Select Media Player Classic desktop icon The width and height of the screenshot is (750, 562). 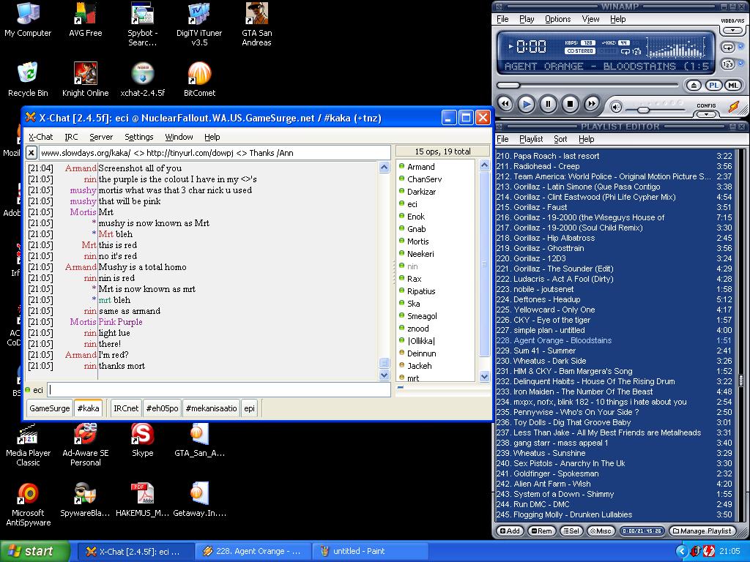point(28,445)
